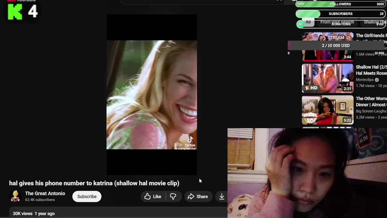Click the stream goal 2 / 10 000 USD bar
Viewport: 387px width, 218px height.
pyautogui.click(x=336, y=45)
